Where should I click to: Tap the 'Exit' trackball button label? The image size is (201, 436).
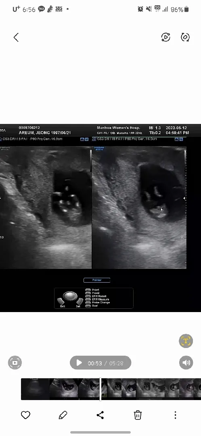point(63,306)
